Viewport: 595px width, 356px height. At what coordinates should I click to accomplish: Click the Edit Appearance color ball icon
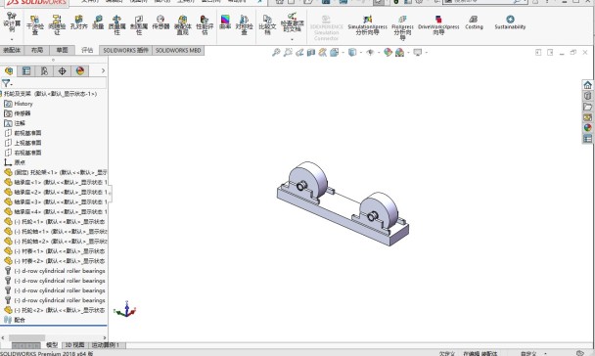(388, 52)
